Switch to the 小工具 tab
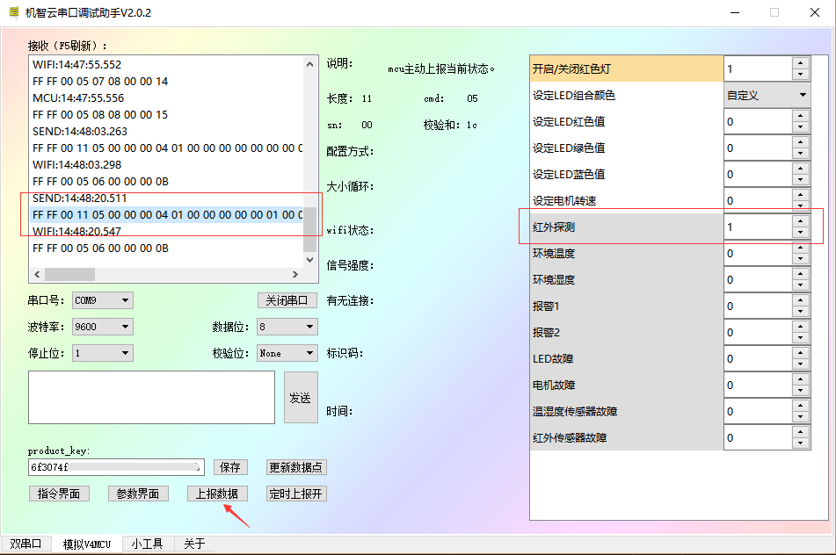836x555 pixels. (x=147, y=544)
